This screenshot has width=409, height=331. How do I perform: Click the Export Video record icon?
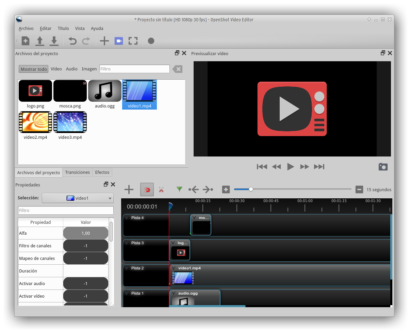pyautogui.click(x=151, y=41)
